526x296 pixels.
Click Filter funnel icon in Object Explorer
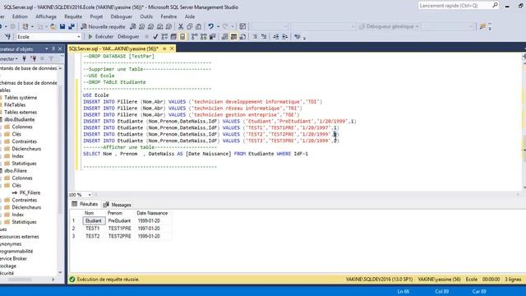(x=51, y=58)
